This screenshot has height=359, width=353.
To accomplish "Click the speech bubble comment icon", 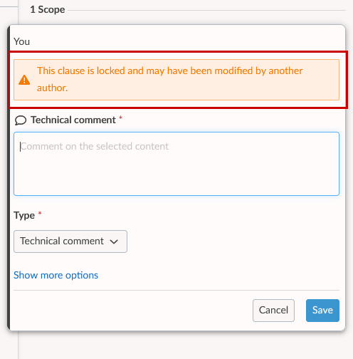I will point(21,120).
